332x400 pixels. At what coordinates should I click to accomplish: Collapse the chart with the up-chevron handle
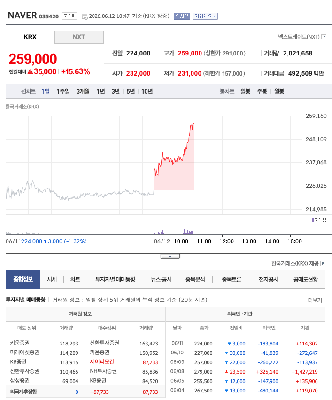point(170,256)
